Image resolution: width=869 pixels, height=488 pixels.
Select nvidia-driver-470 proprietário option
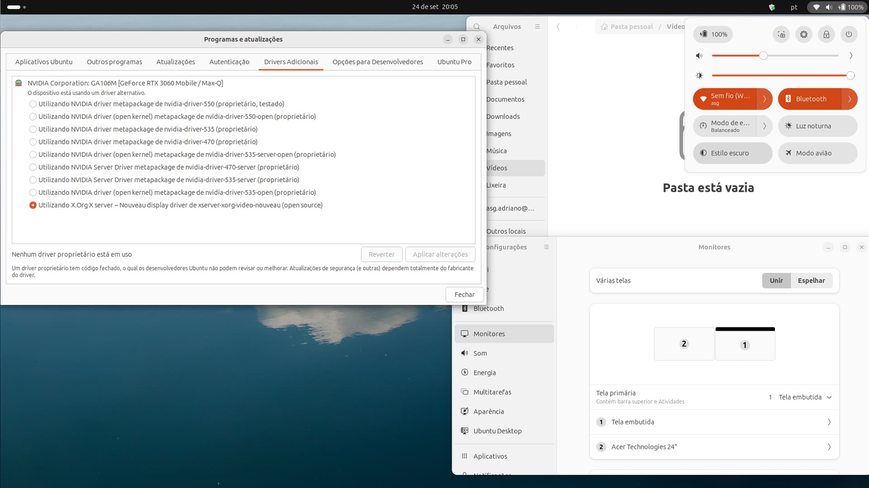point(143,142)
